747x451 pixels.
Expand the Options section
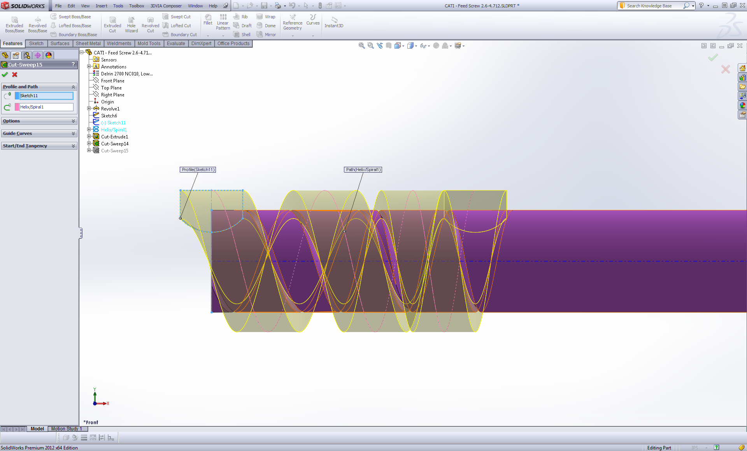pos(39,121)
